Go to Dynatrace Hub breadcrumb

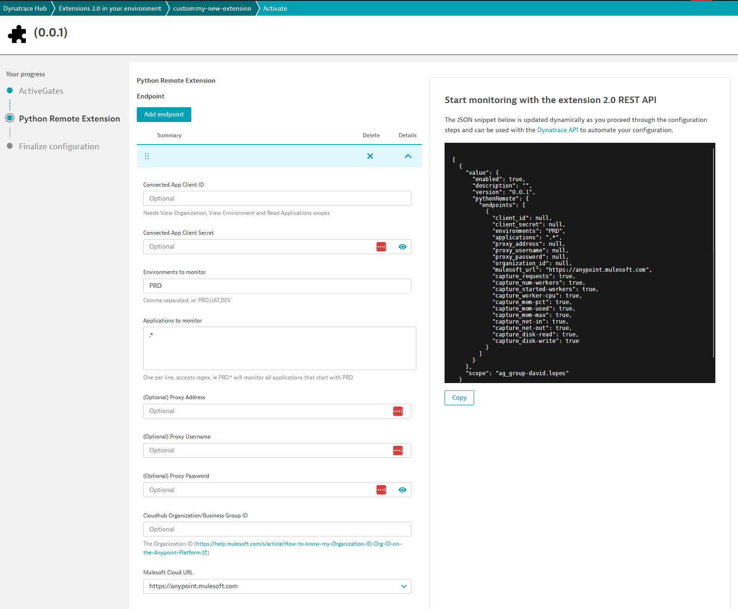click(25, 8)
